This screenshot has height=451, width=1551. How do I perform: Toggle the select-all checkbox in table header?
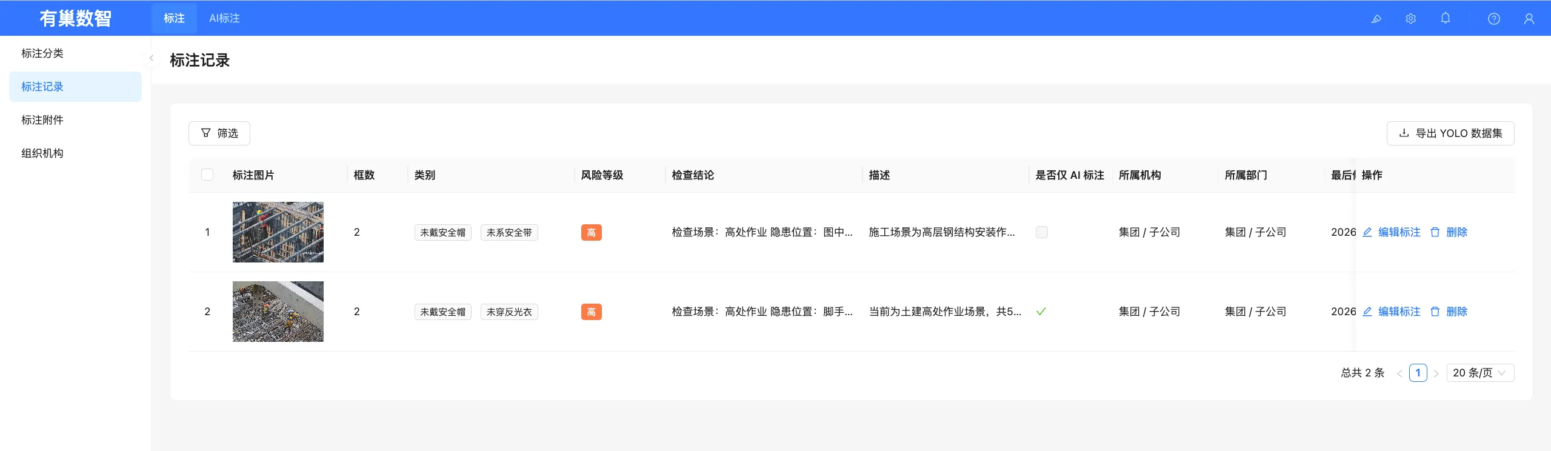(207, 175)
